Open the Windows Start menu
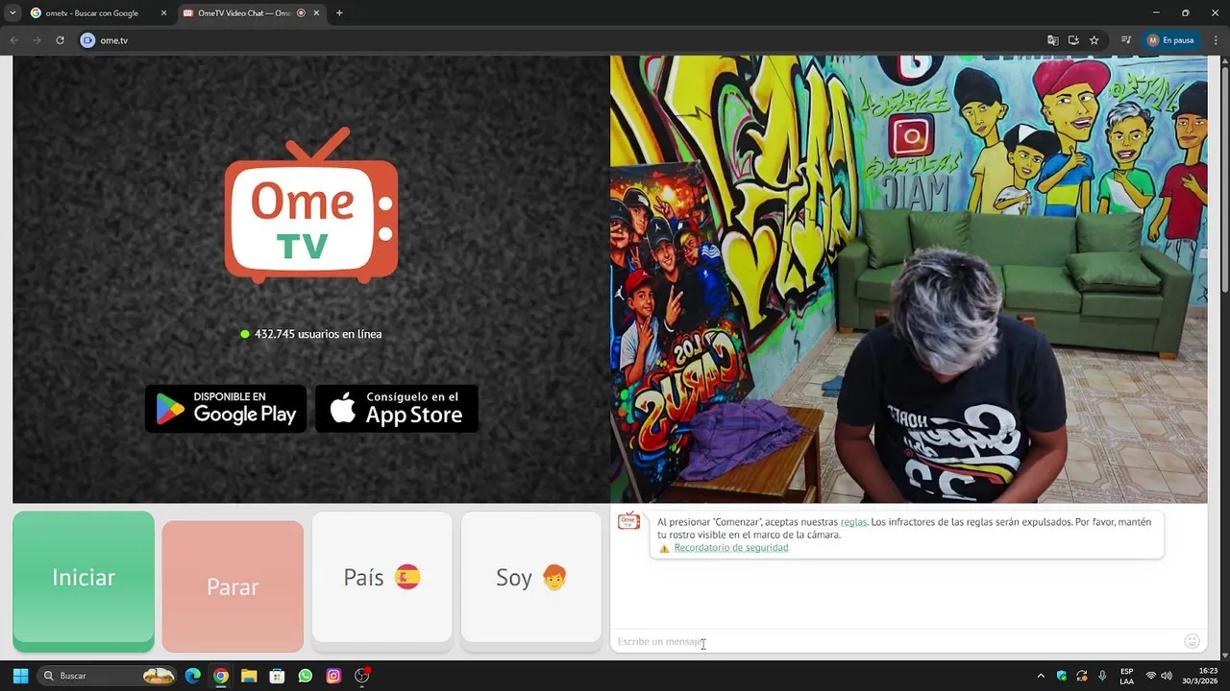Screen dimensions: 1230x691 coord(20,676)
